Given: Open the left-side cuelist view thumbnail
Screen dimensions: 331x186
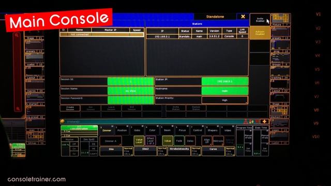Looking at the screenshot, I should tap(35, 60).
